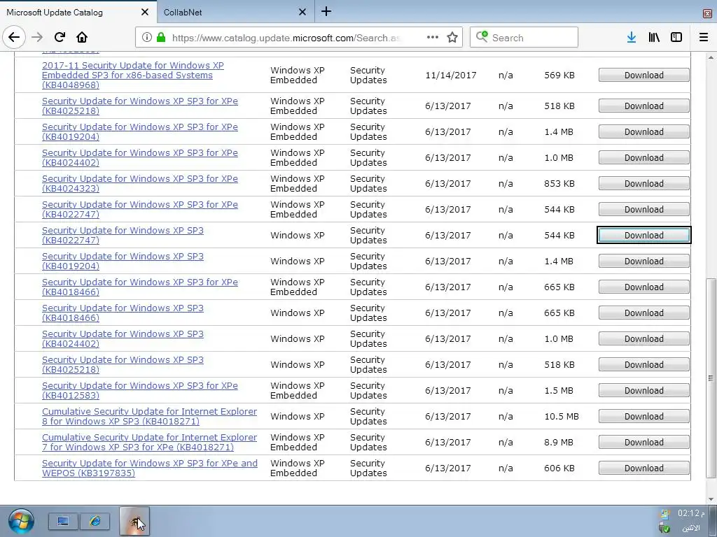
Task: Download Windows XP SP3 KB4024402 update
Action: coord(644,339)
